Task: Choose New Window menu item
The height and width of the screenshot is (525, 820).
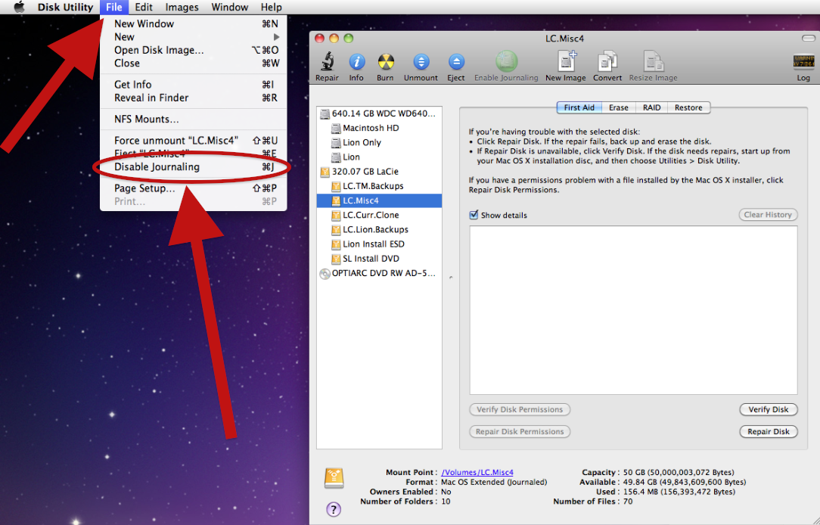Action: point(194,23)
